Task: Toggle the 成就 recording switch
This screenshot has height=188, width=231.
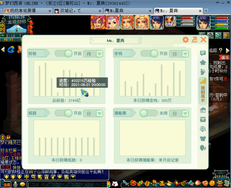Action: point(64,113)
